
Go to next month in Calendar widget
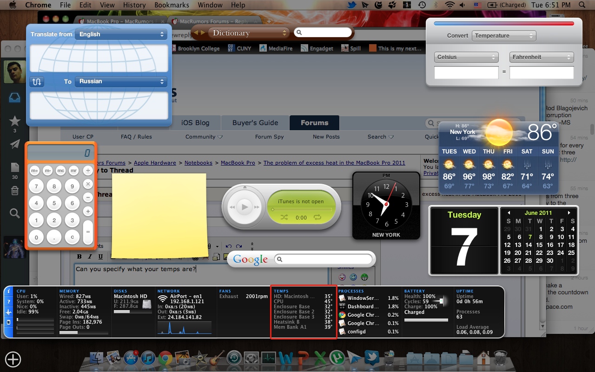(569, 213)
